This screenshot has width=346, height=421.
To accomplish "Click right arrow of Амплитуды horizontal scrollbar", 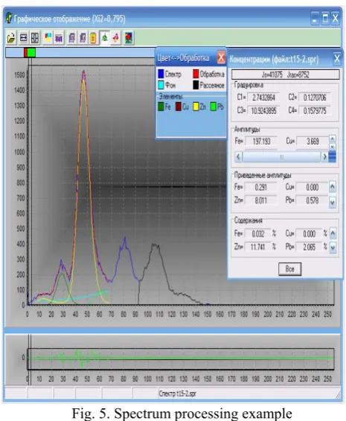I will [324, 156].
